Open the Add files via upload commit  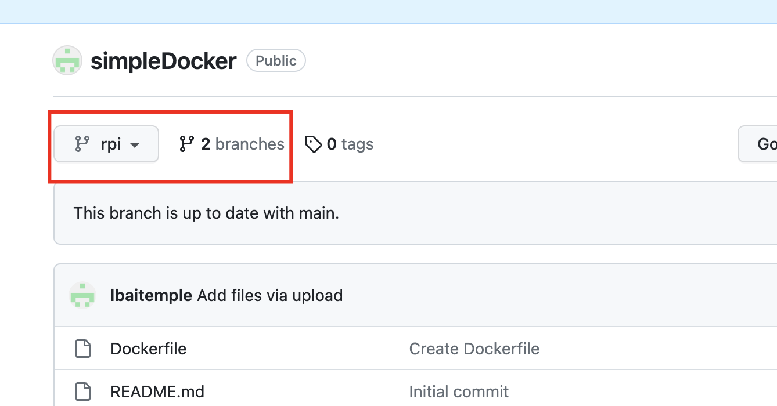click(269, 295)
